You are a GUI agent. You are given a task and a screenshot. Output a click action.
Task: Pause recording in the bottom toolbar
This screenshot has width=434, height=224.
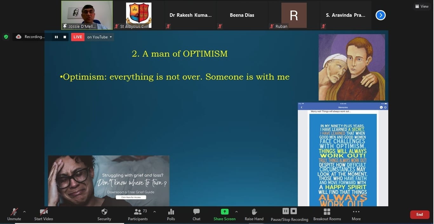[286, 211]
